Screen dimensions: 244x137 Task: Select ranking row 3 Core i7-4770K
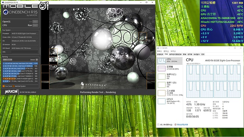(20, 68)
